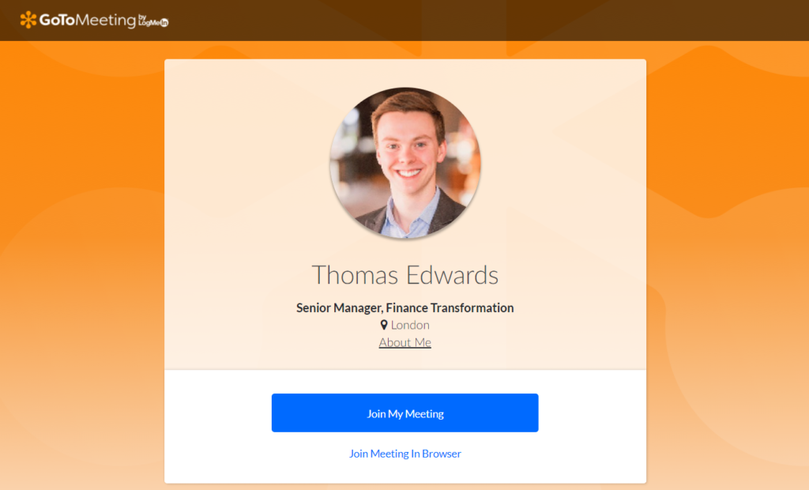Select Join Meeting In Browser link
Screen dimensions: 809x490
click(405, 454)
